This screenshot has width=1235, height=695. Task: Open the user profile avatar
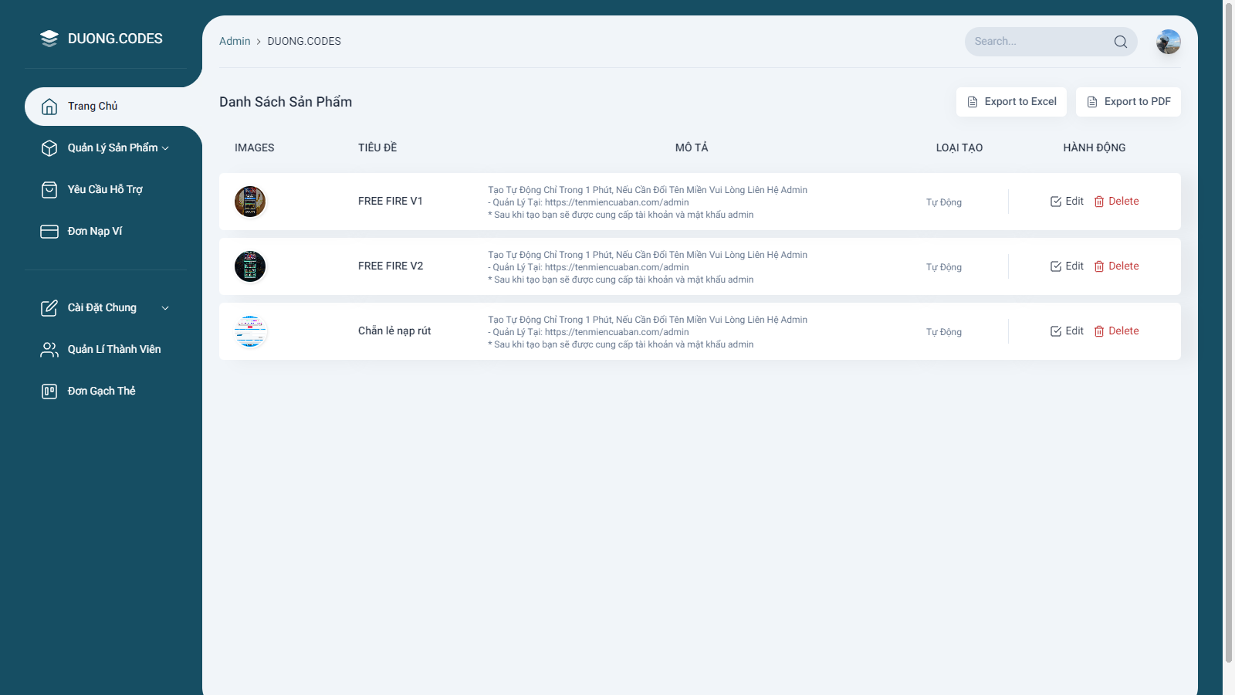coord(1168,42)
